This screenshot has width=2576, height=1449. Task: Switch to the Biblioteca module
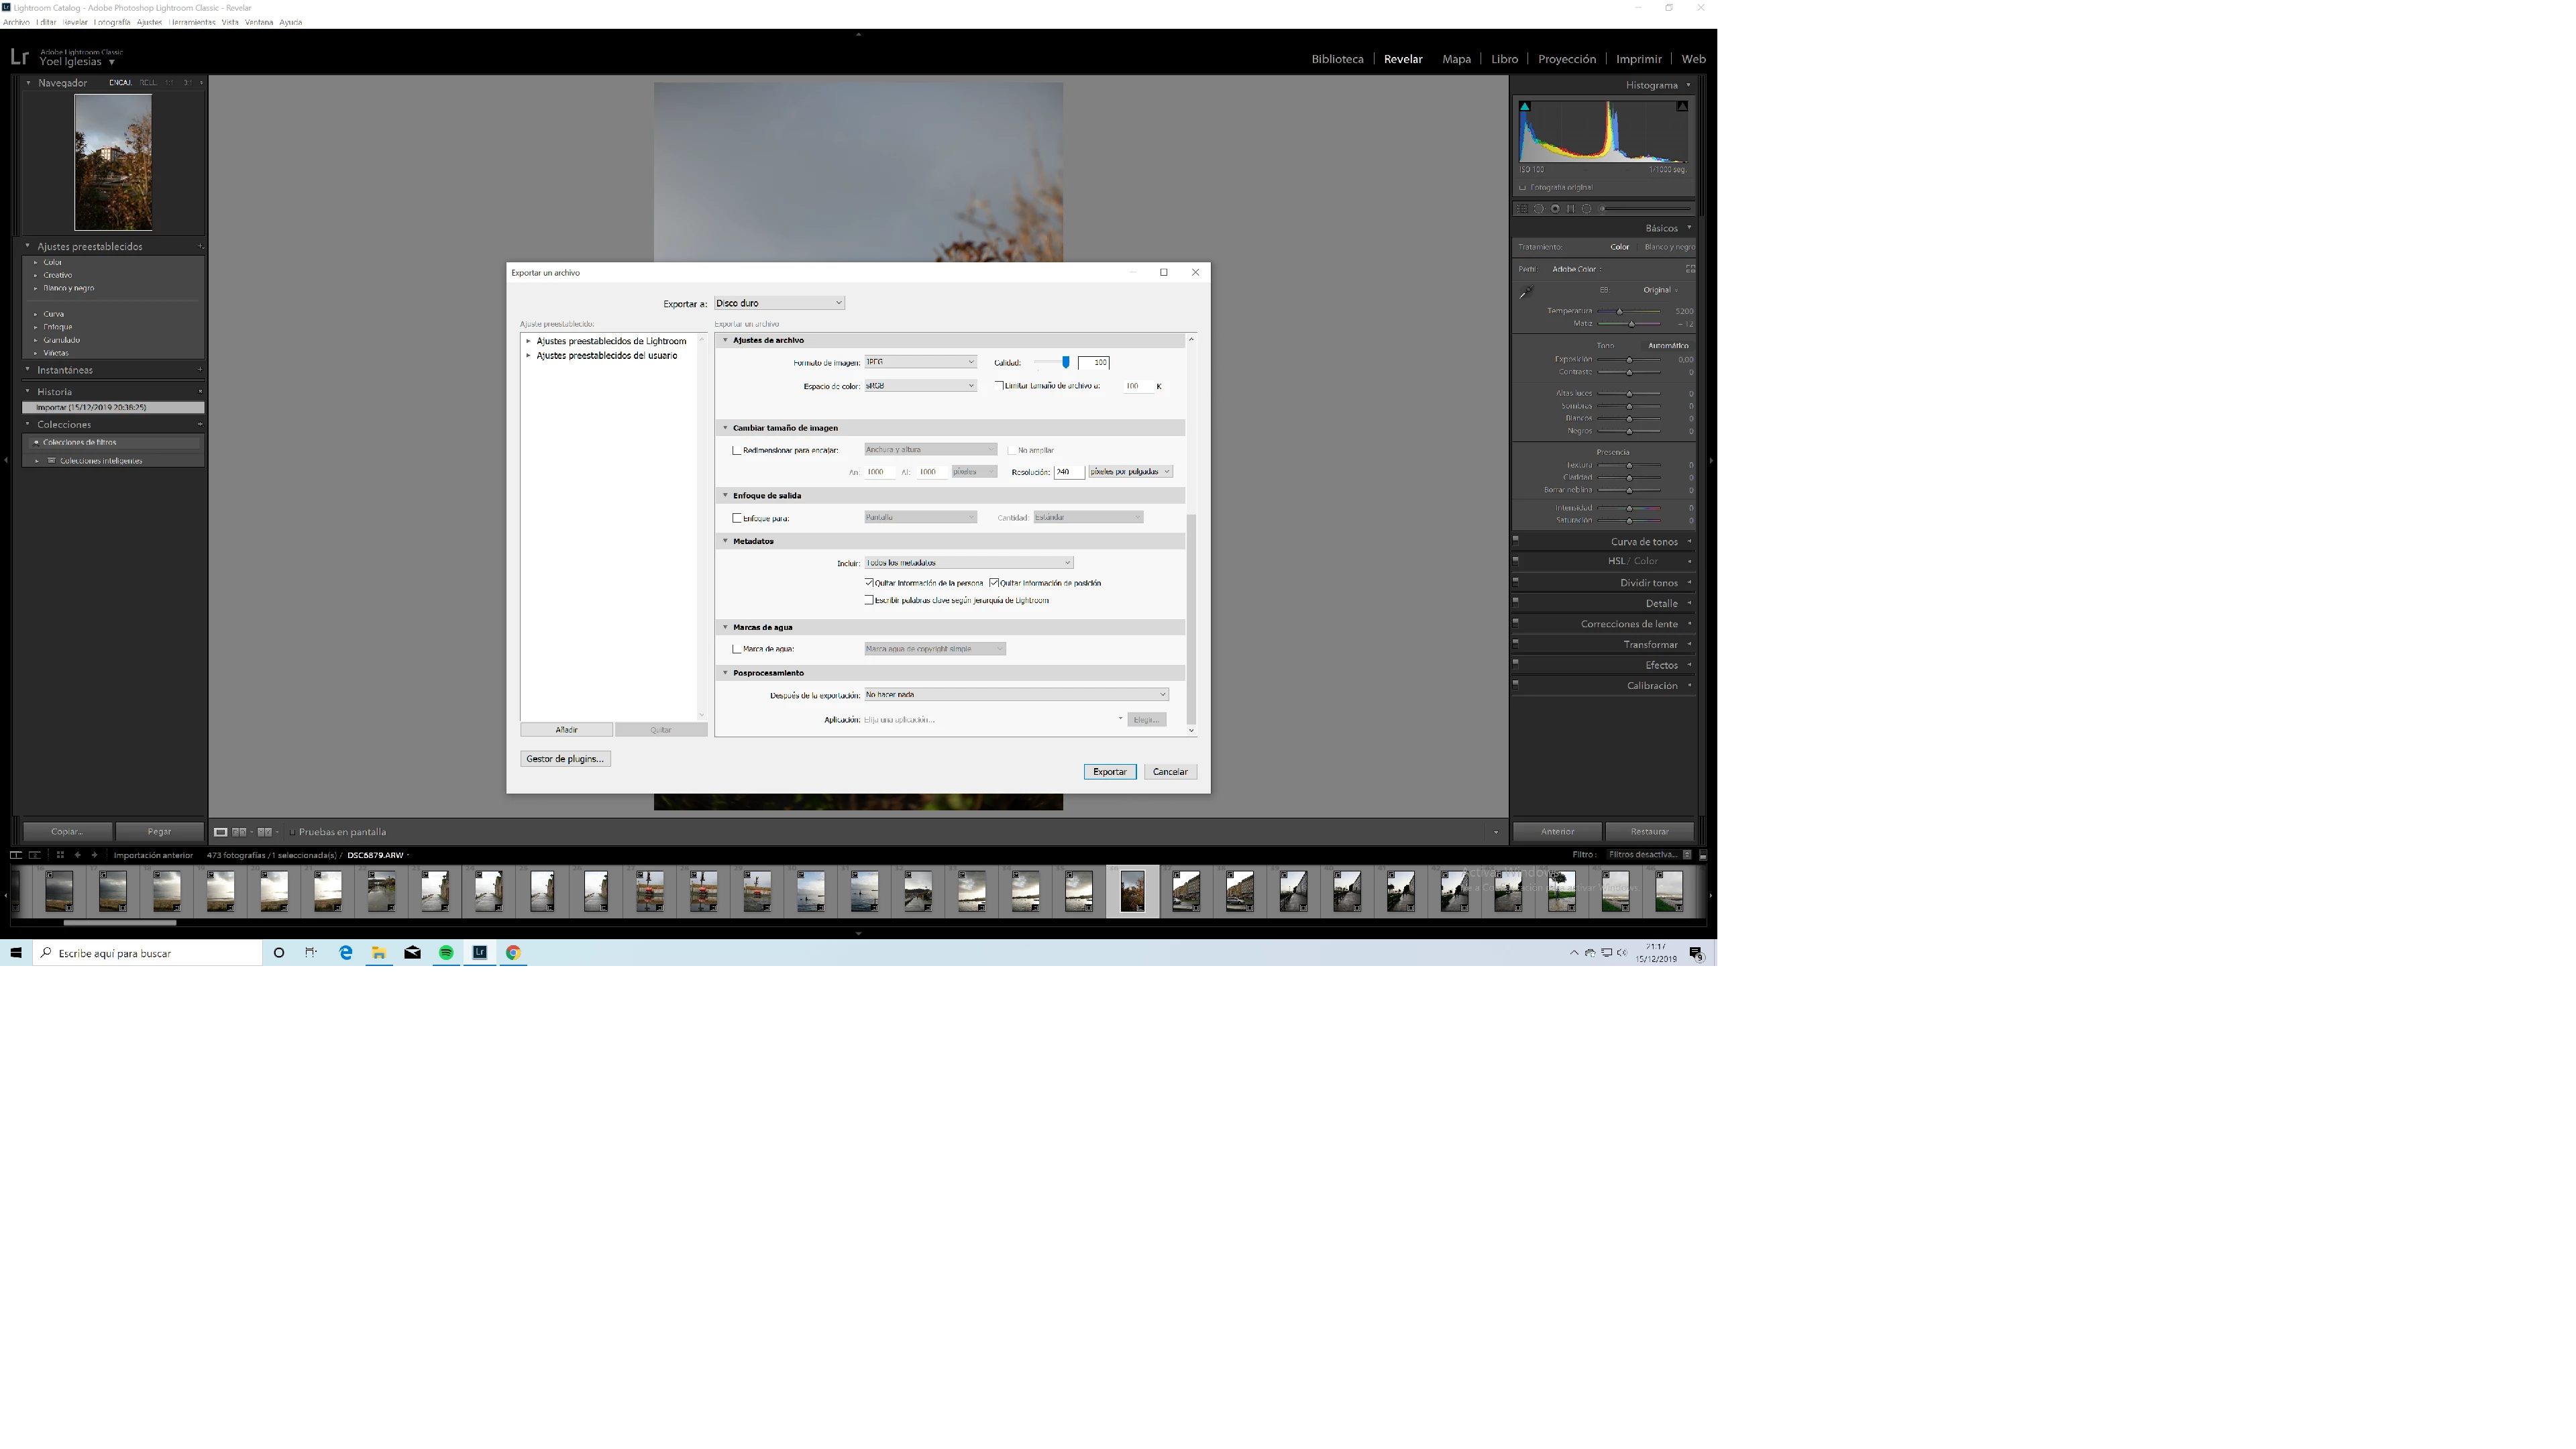[1337, 59]
